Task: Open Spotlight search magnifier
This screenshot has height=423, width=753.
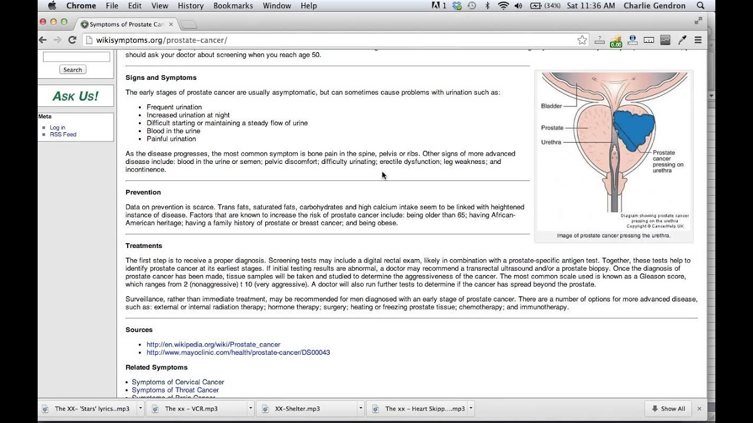Action: (x=701, y=6)
